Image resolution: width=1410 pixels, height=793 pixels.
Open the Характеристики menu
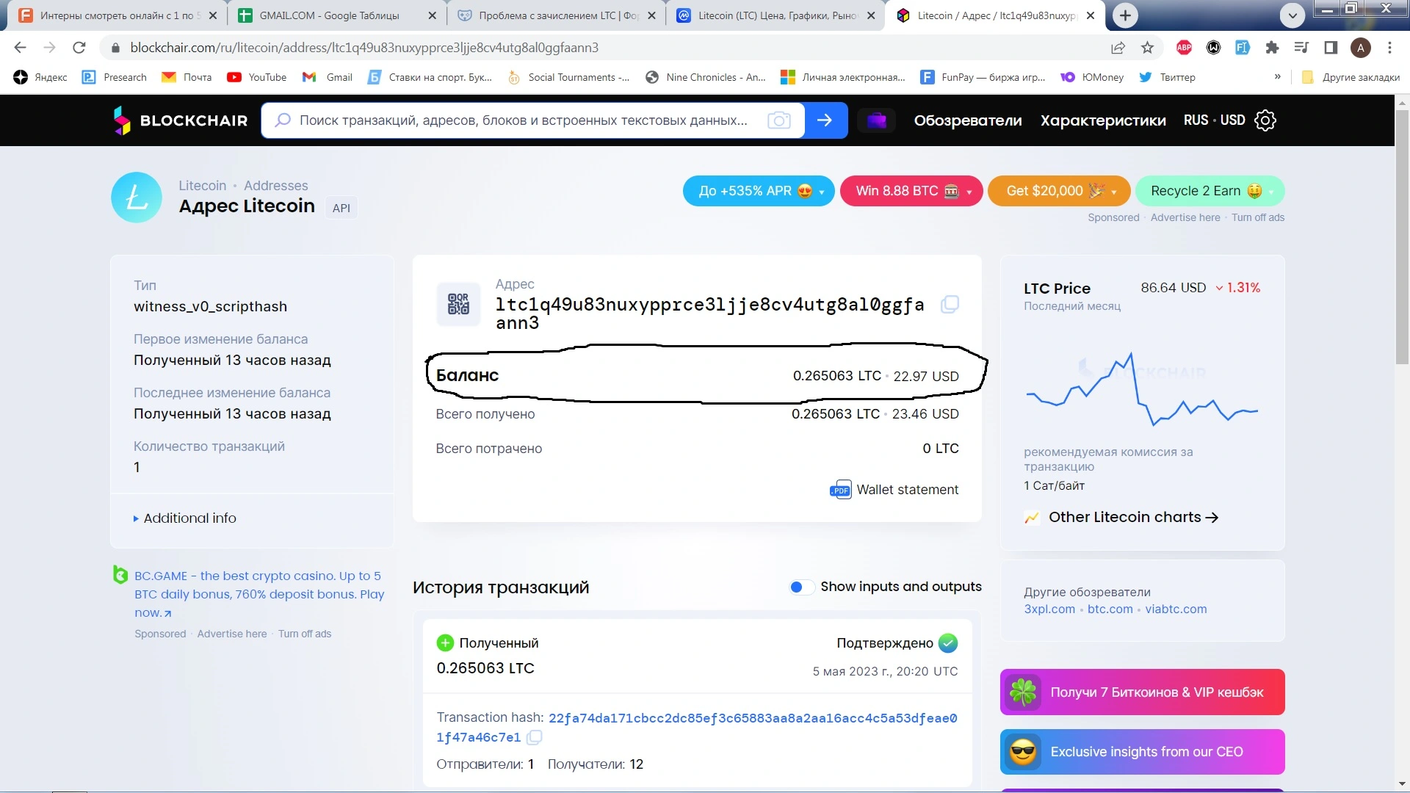1103,120
